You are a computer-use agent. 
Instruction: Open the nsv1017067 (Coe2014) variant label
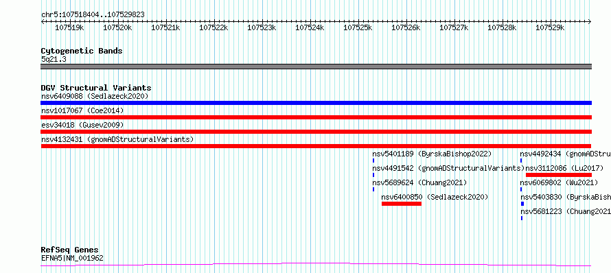pos(82,110)
